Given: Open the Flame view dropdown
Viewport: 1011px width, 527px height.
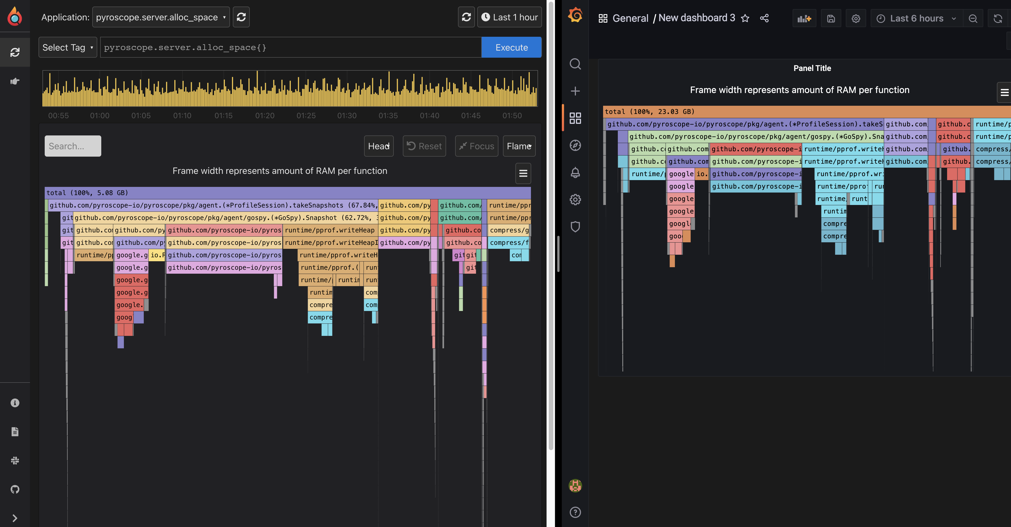Looking at the screenshot, I should (x=519, y=146).
